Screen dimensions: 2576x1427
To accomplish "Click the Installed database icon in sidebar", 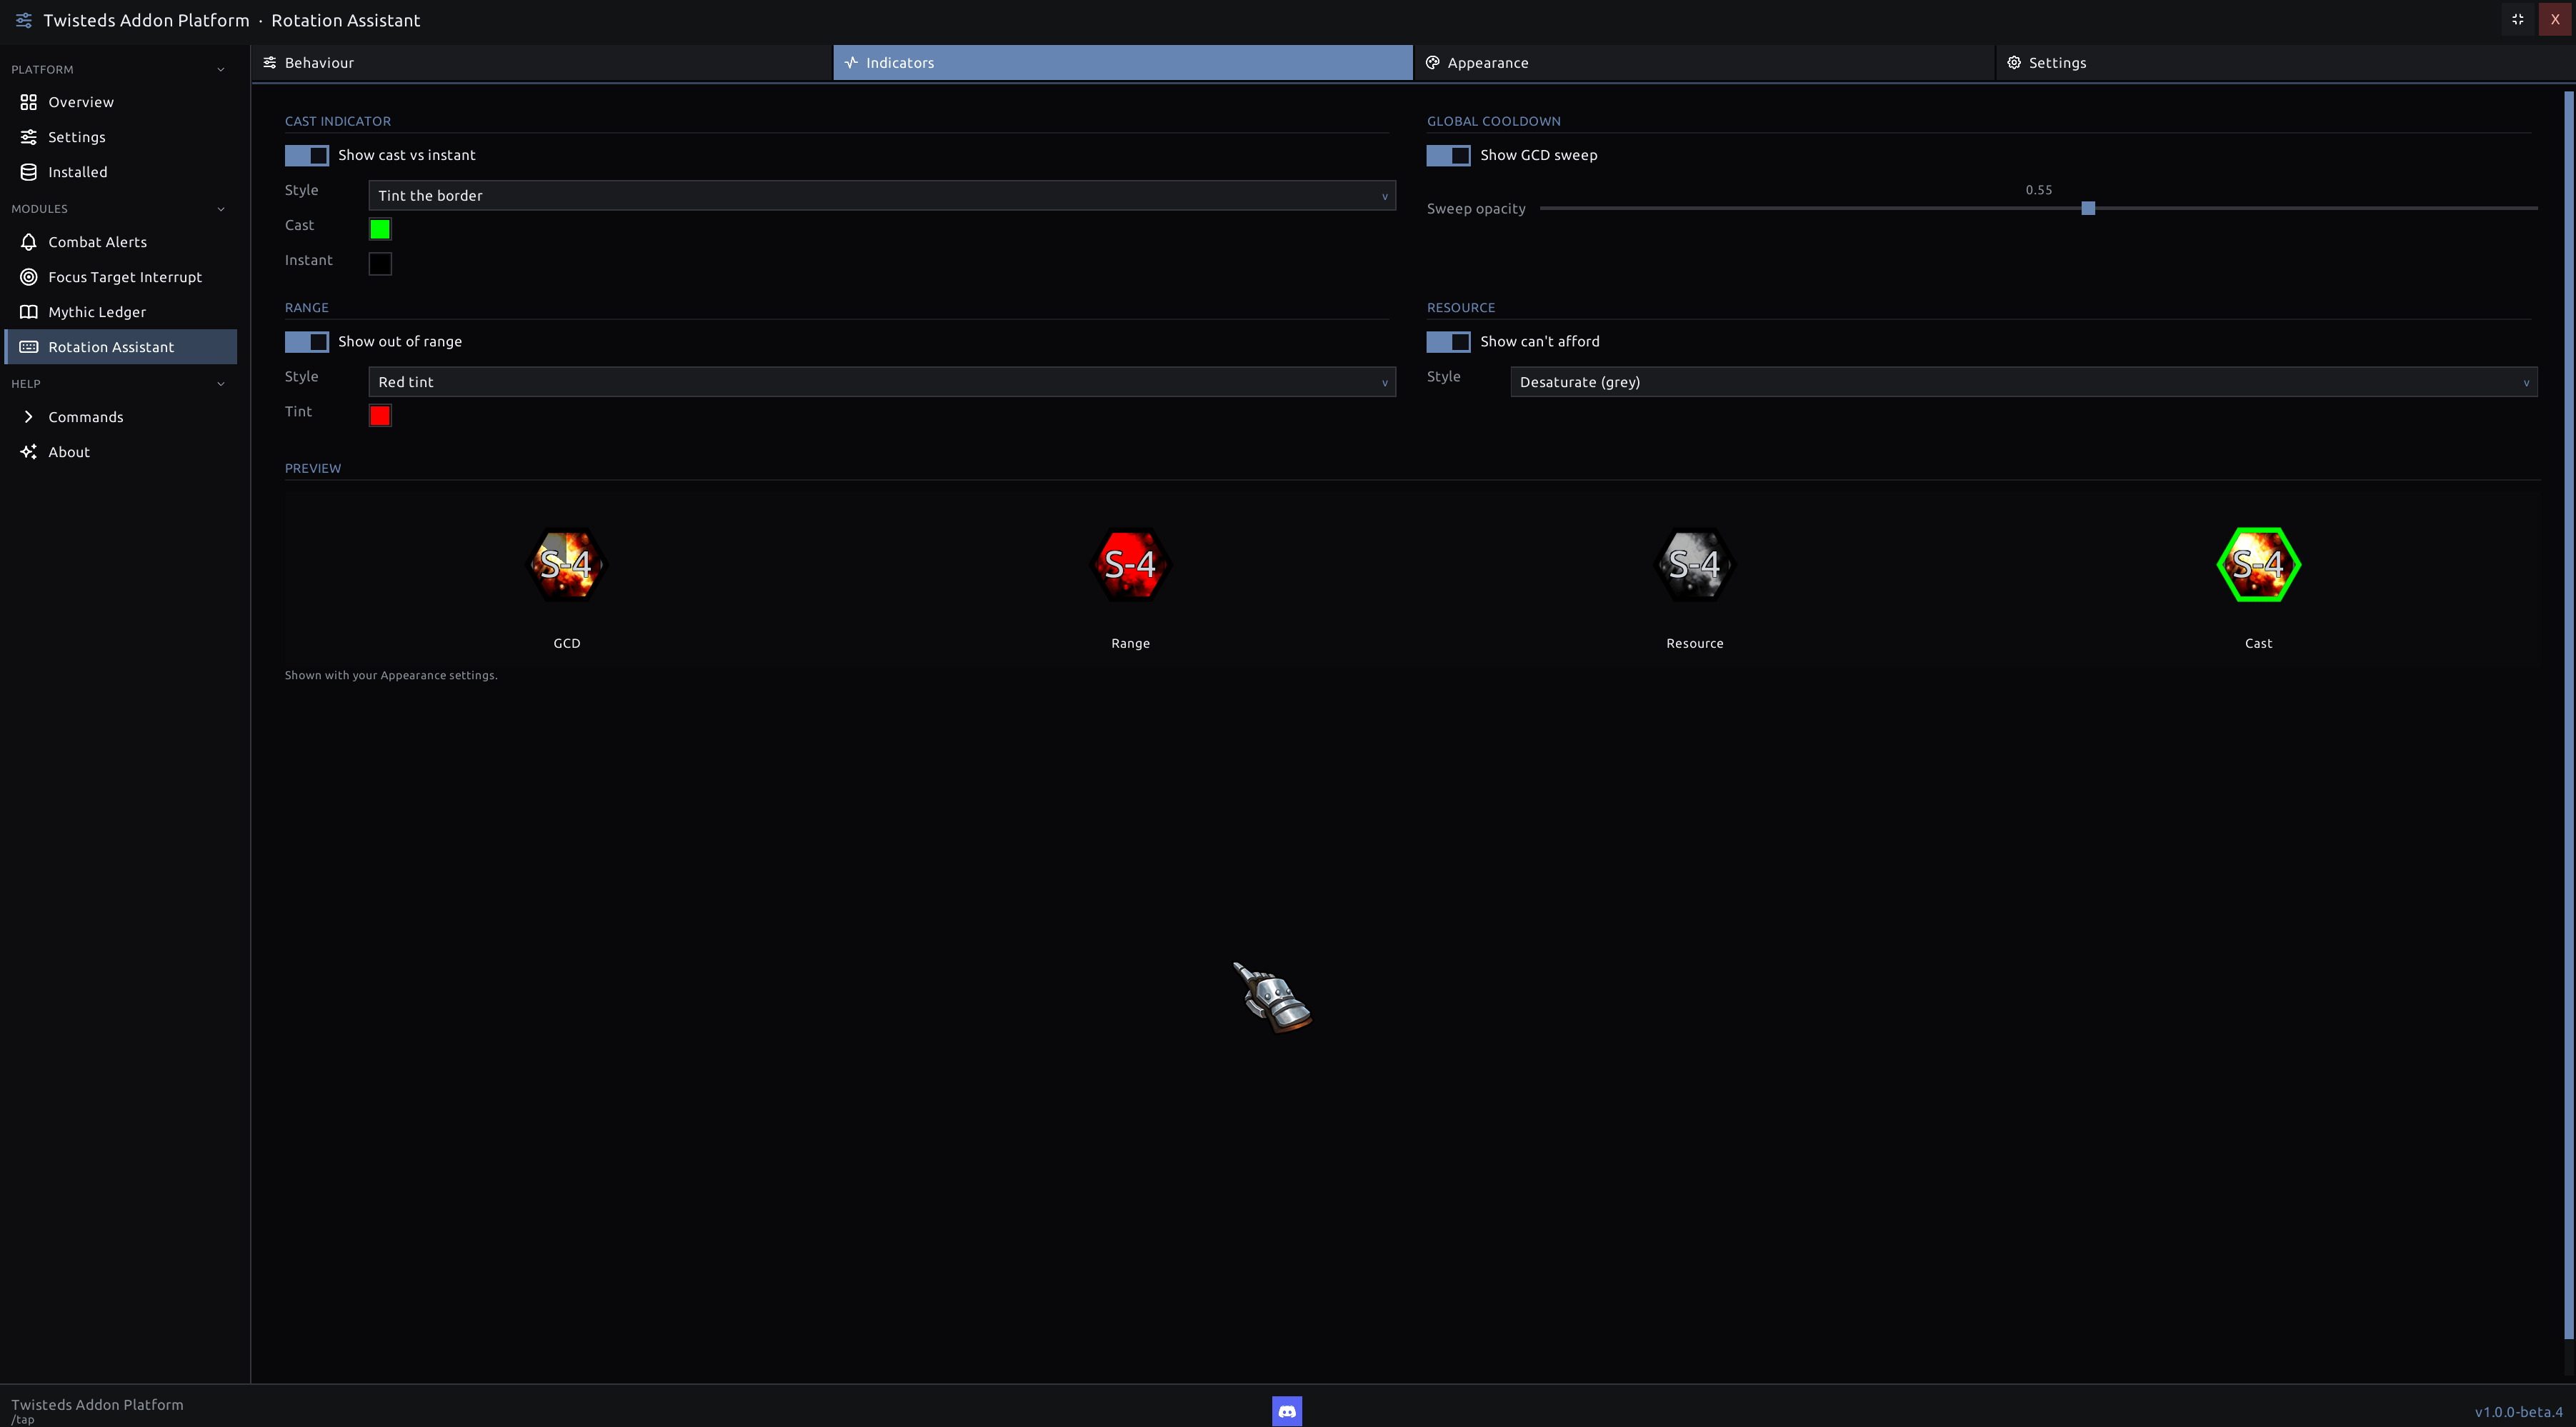I will pyautogui.click(x=29, y=172).
